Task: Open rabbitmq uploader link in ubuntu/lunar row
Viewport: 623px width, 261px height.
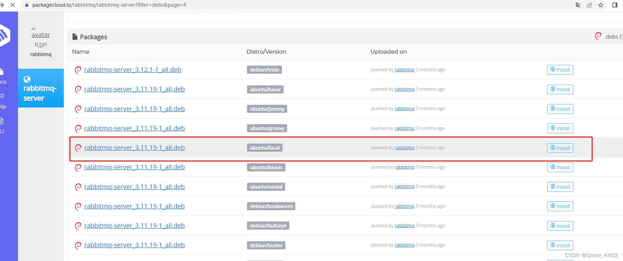Action: (405, 89)
